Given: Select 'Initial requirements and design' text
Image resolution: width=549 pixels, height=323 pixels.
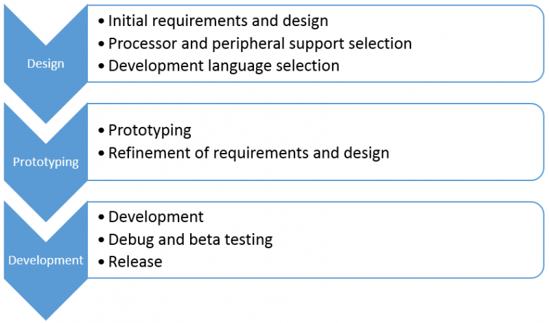Looking at the screenshot, I should [x=218, y=21].
